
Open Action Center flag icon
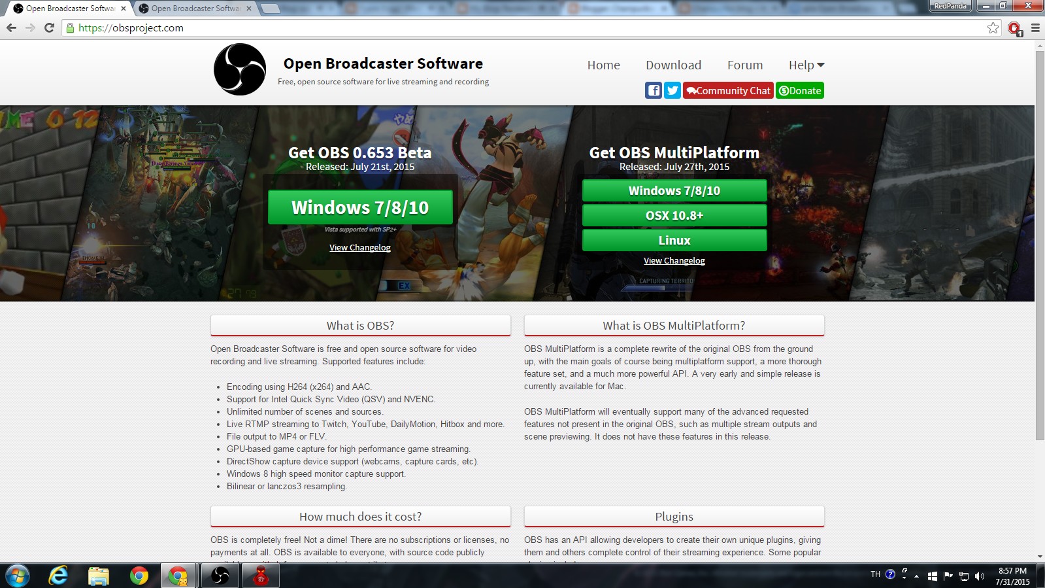pos(948,576)
